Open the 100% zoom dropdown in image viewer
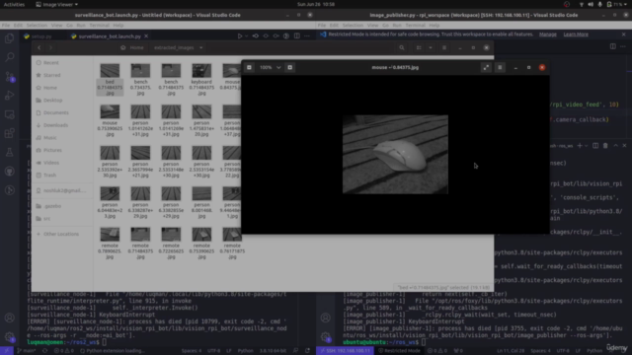 pos(270,67)
